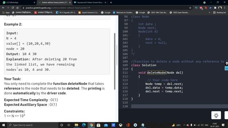Switch to the WhatsApp tab

tap(19, 2)
